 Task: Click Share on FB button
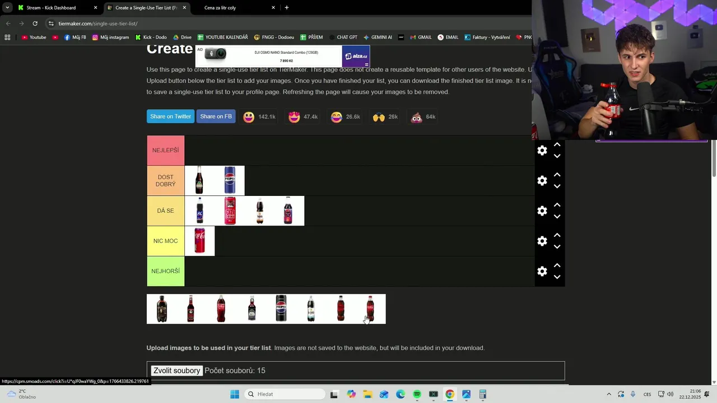click(x=216, y=116)
